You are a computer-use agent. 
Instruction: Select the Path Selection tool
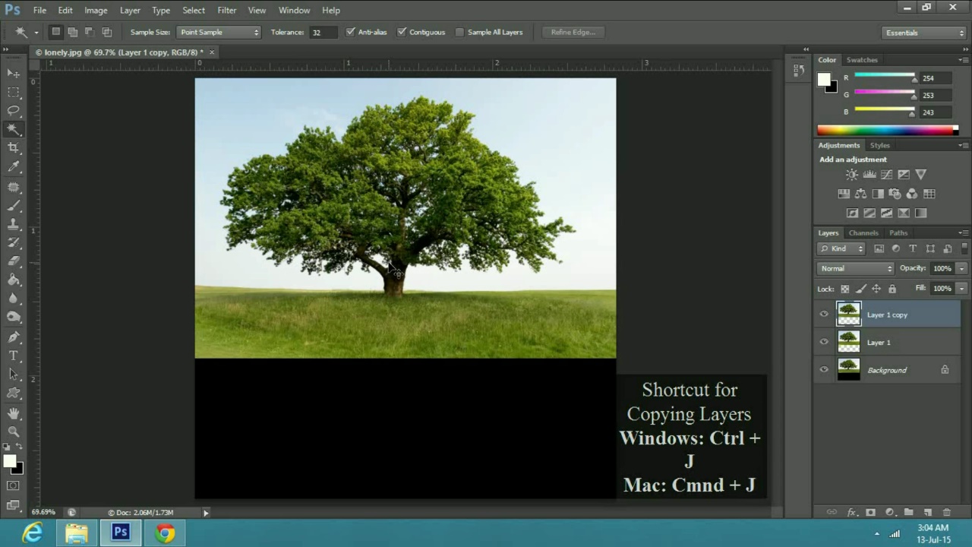[x=14, y=374]
